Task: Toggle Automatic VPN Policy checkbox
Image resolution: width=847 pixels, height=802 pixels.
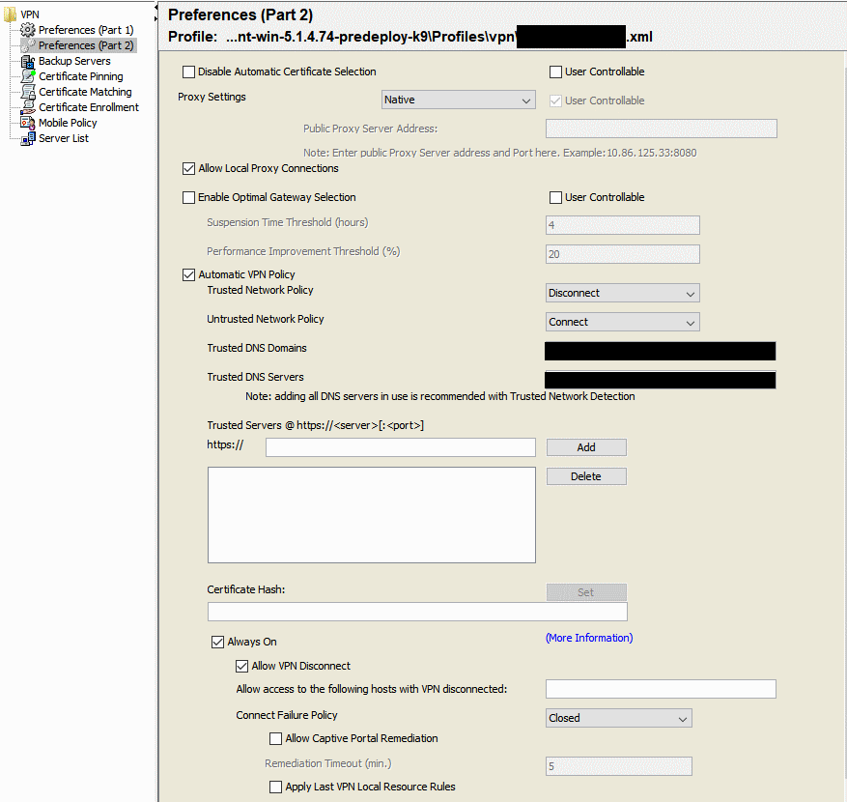Action: click(x=188, y=275)
